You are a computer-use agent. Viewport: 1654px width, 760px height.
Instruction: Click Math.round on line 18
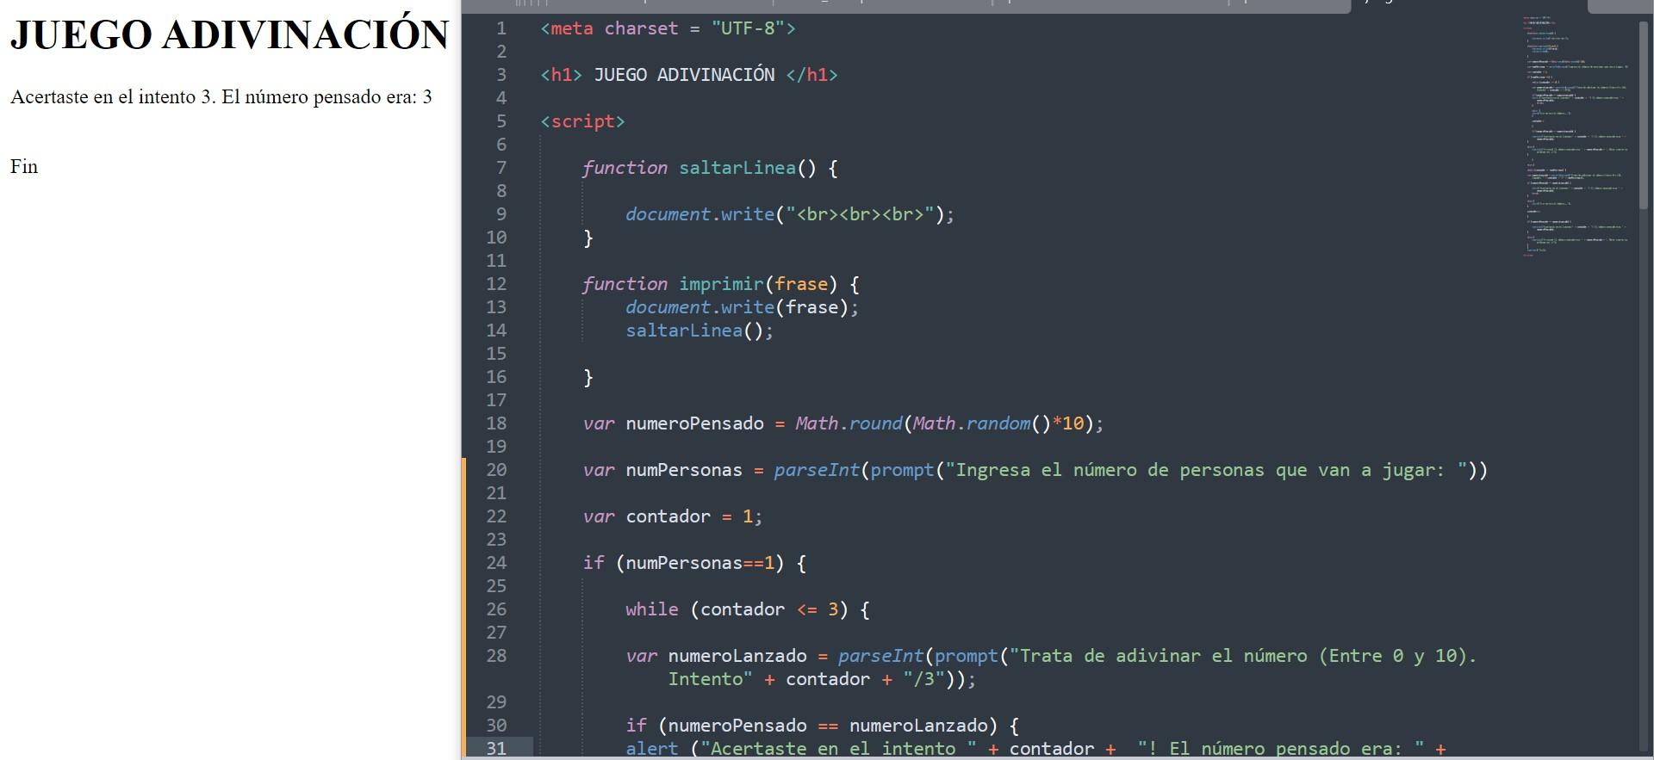click(849, 423)
